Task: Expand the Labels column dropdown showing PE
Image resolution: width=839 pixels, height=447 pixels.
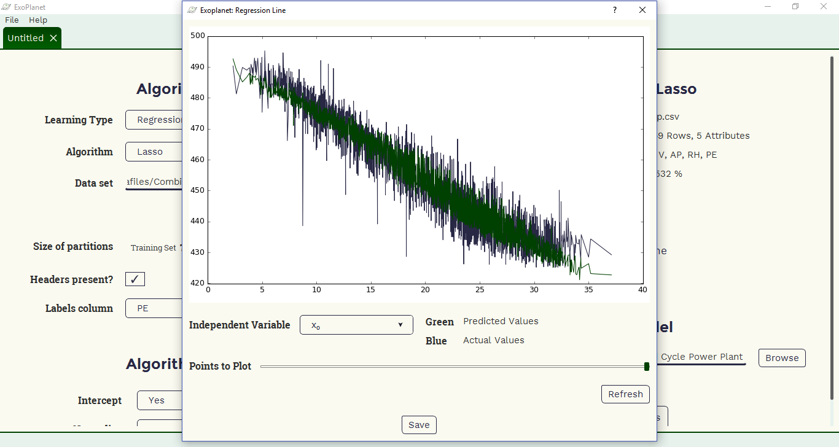Action: 154,308
